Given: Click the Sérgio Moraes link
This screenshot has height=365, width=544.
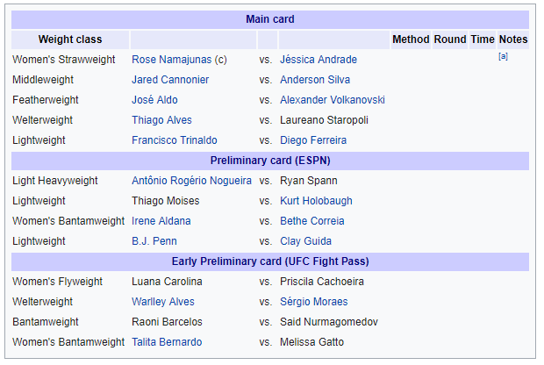Looking at the screenshot, I should [x=314, y=302].
